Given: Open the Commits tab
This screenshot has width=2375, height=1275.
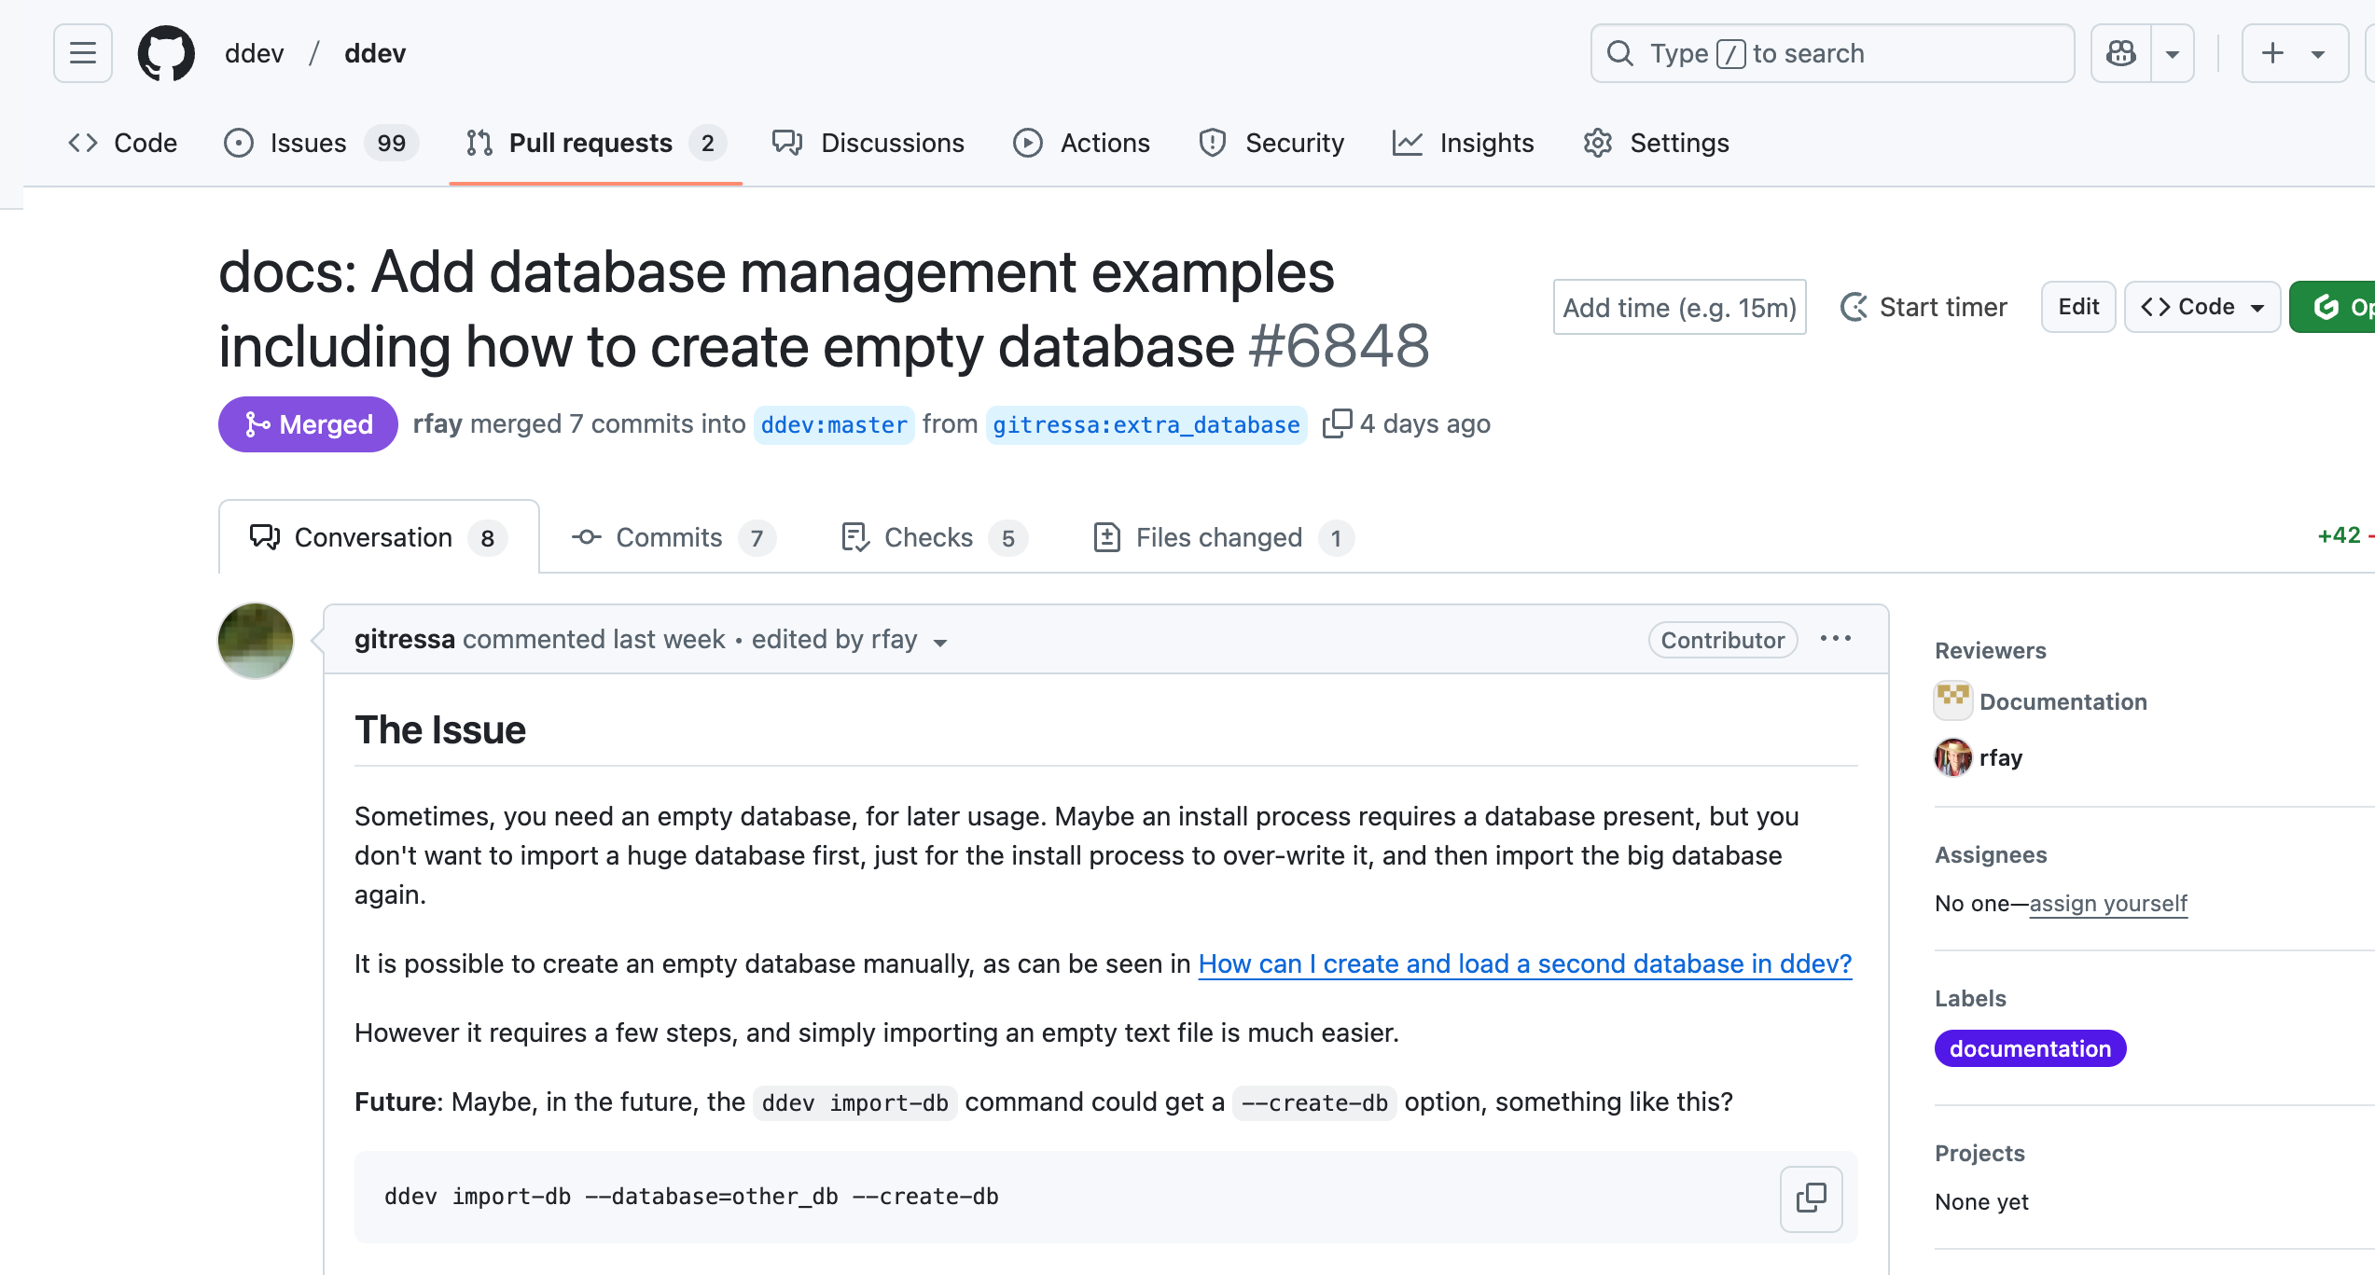Looking at the screenshot, I should pyautogui.click(x=670, y=537).
